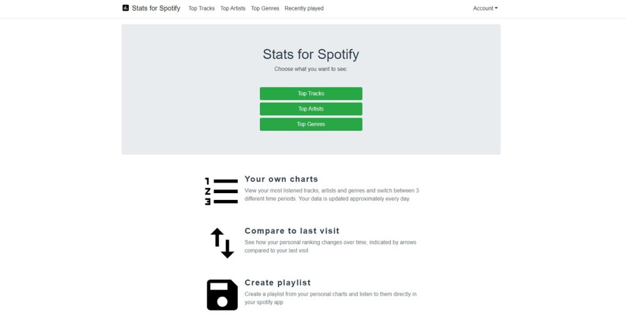Click the floppy disk save icon
This screenshot has height=315, width=626.
click(222, 294)
